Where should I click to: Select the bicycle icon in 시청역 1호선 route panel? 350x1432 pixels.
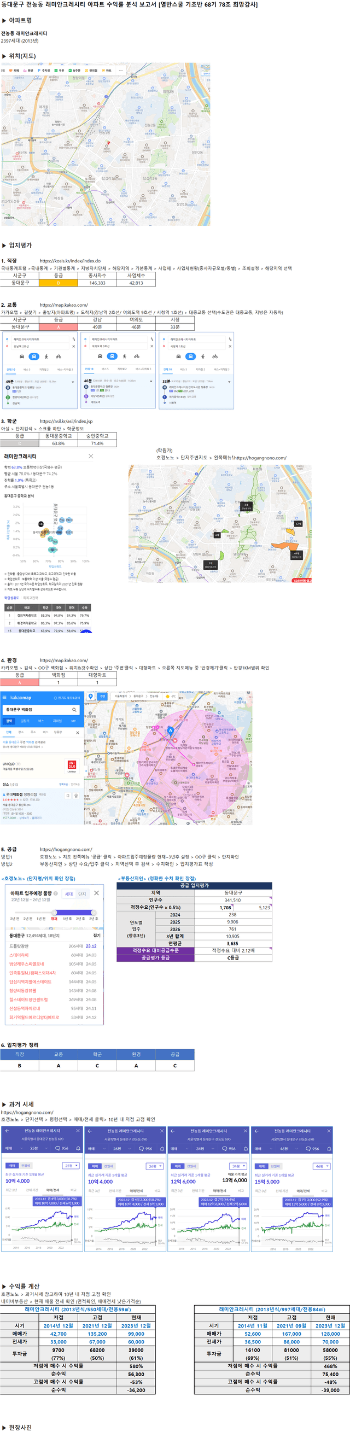tap(215, 356)
